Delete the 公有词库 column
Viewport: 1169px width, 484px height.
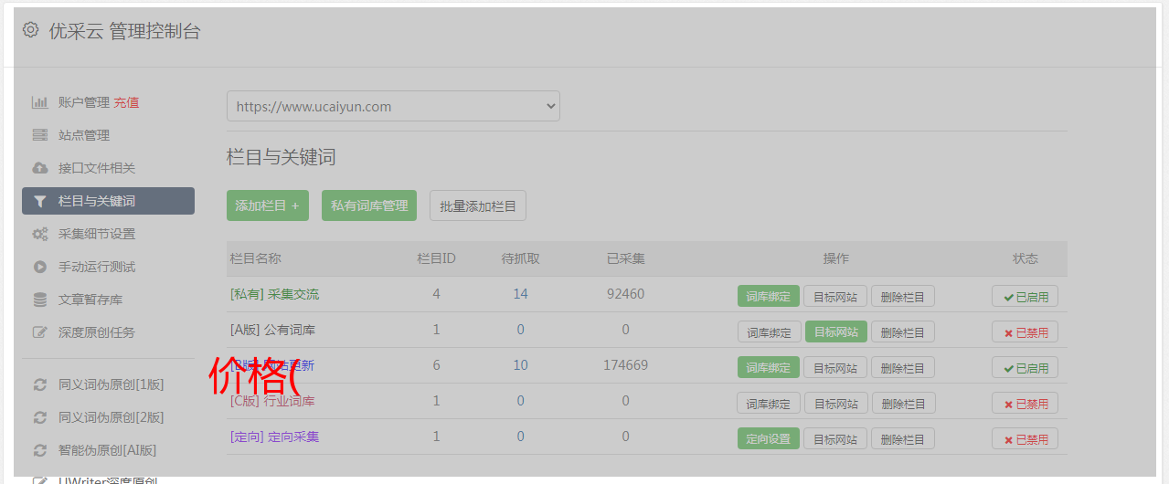click(x=903, y=331)
